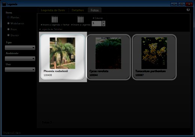Screen dimensions: 195x137
Task: Select the Phoenix roebelenii photo card
Action: (x=63, y=57)
